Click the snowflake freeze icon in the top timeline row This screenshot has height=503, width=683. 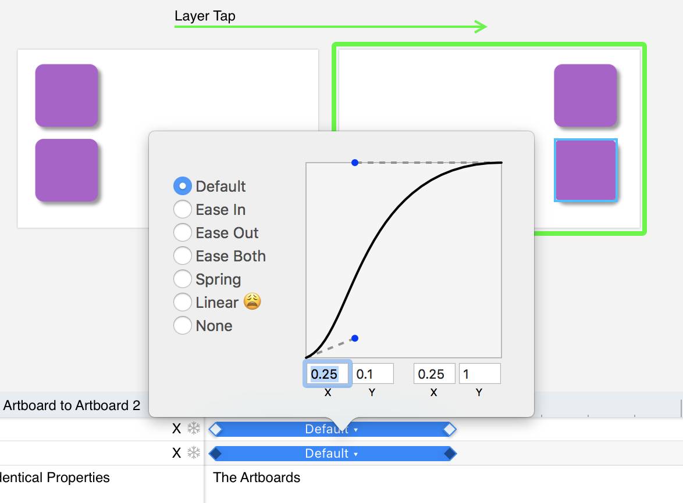point(193,429)
